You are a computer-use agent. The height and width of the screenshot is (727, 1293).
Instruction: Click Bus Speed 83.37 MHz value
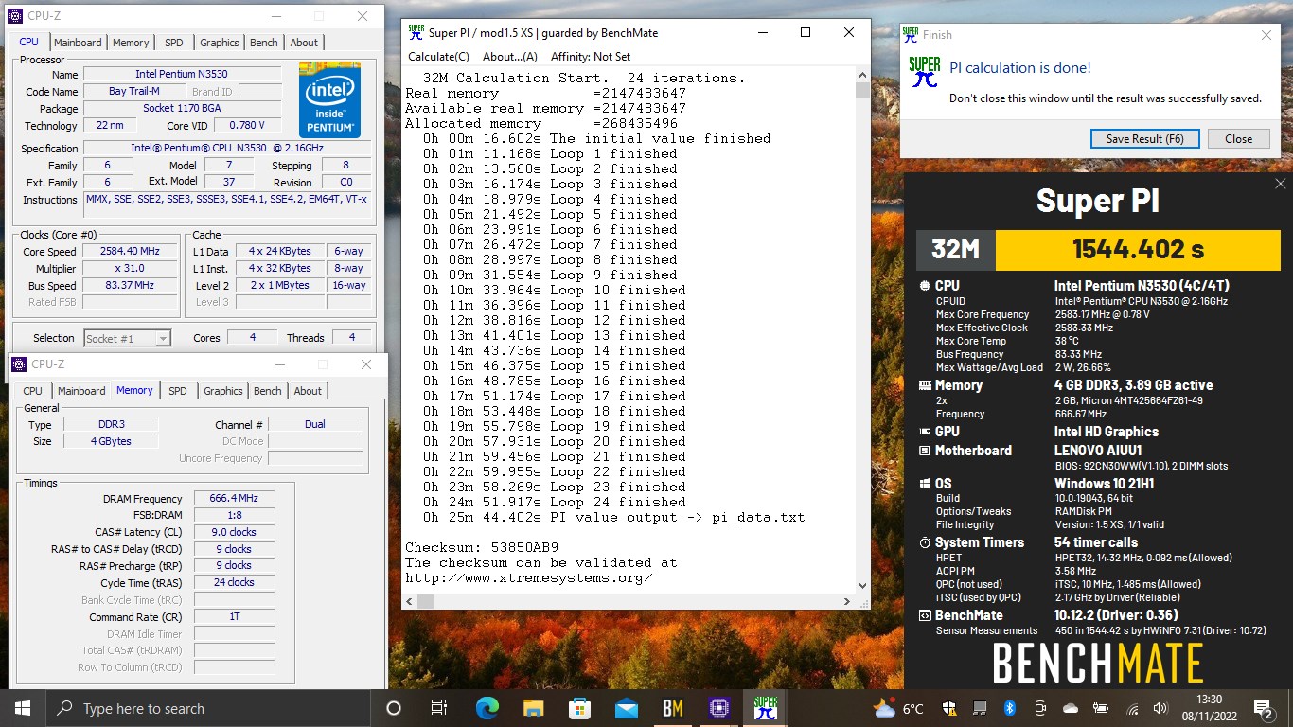coord(130,285)
